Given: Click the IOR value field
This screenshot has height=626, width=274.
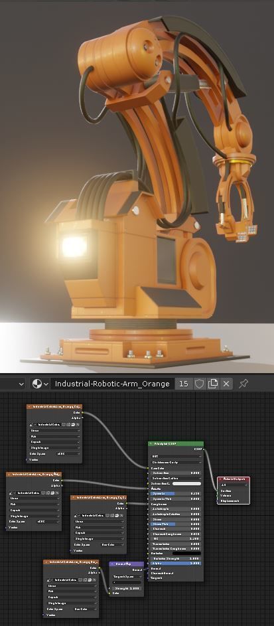Looking at the screenshot, I should [176, 538].
